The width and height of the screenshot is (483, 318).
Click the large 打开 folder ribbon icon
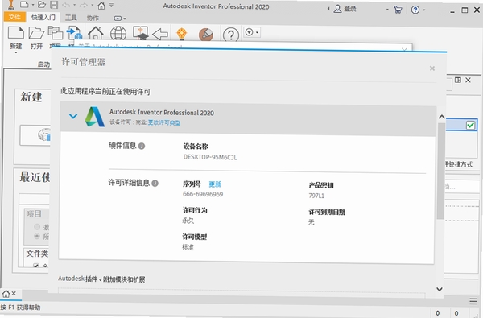click(36, 33)
